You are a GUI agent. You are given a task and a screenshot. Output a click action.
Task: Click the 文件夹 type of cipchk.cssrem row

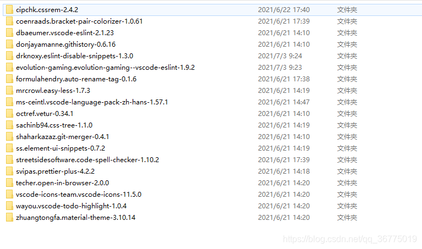[347, 10]
